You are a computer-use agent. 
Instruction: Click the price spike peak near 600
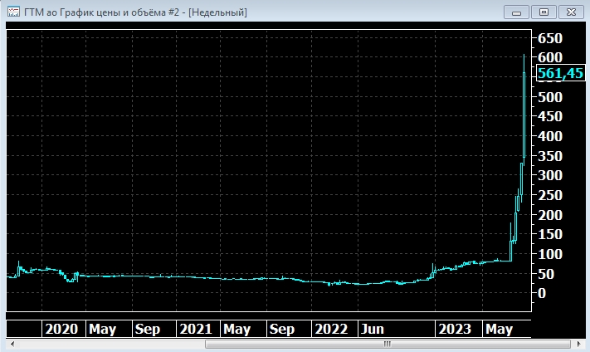coord(524,58)
